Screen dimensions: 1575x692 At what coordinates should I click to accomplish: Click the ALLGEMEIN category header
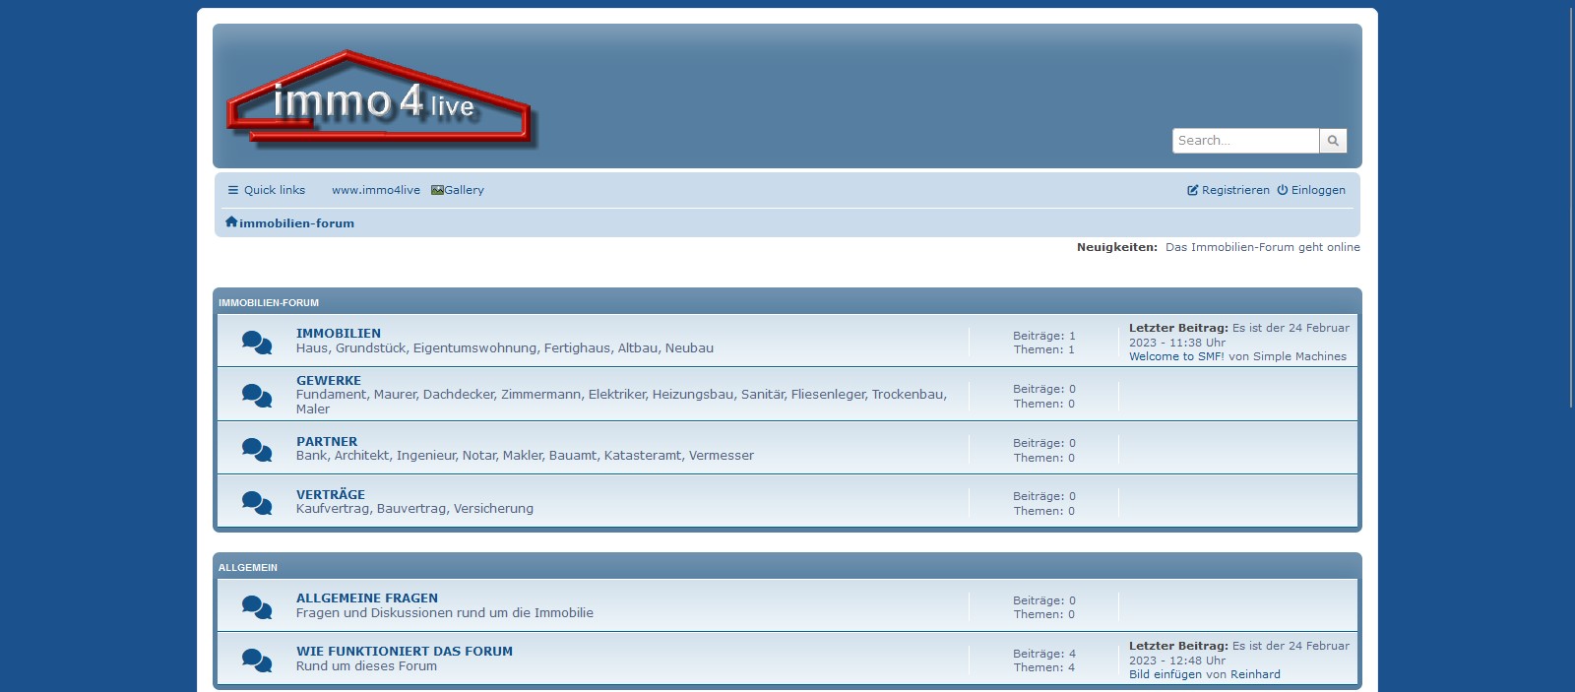pyautogui.click(x=248, y=568)
